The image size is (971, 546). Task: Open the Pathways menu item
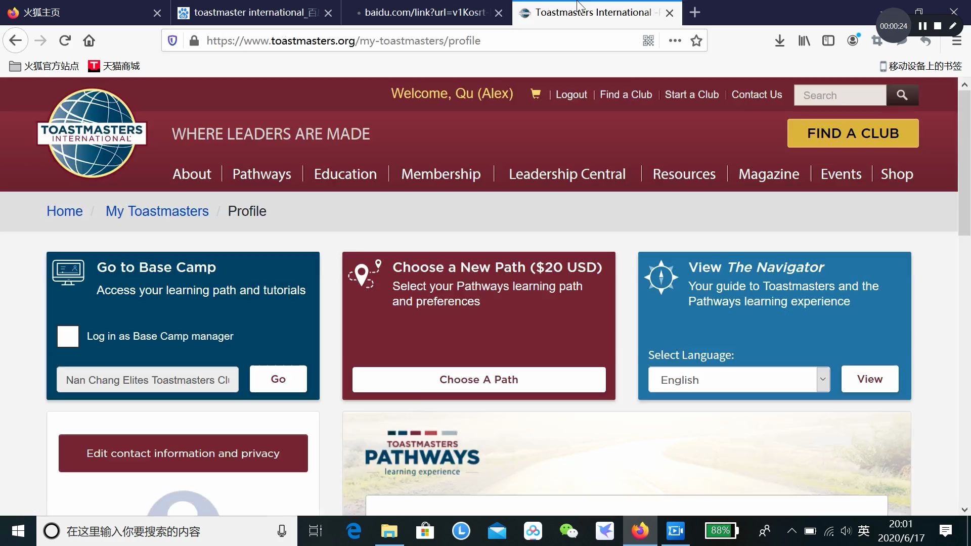261,174
